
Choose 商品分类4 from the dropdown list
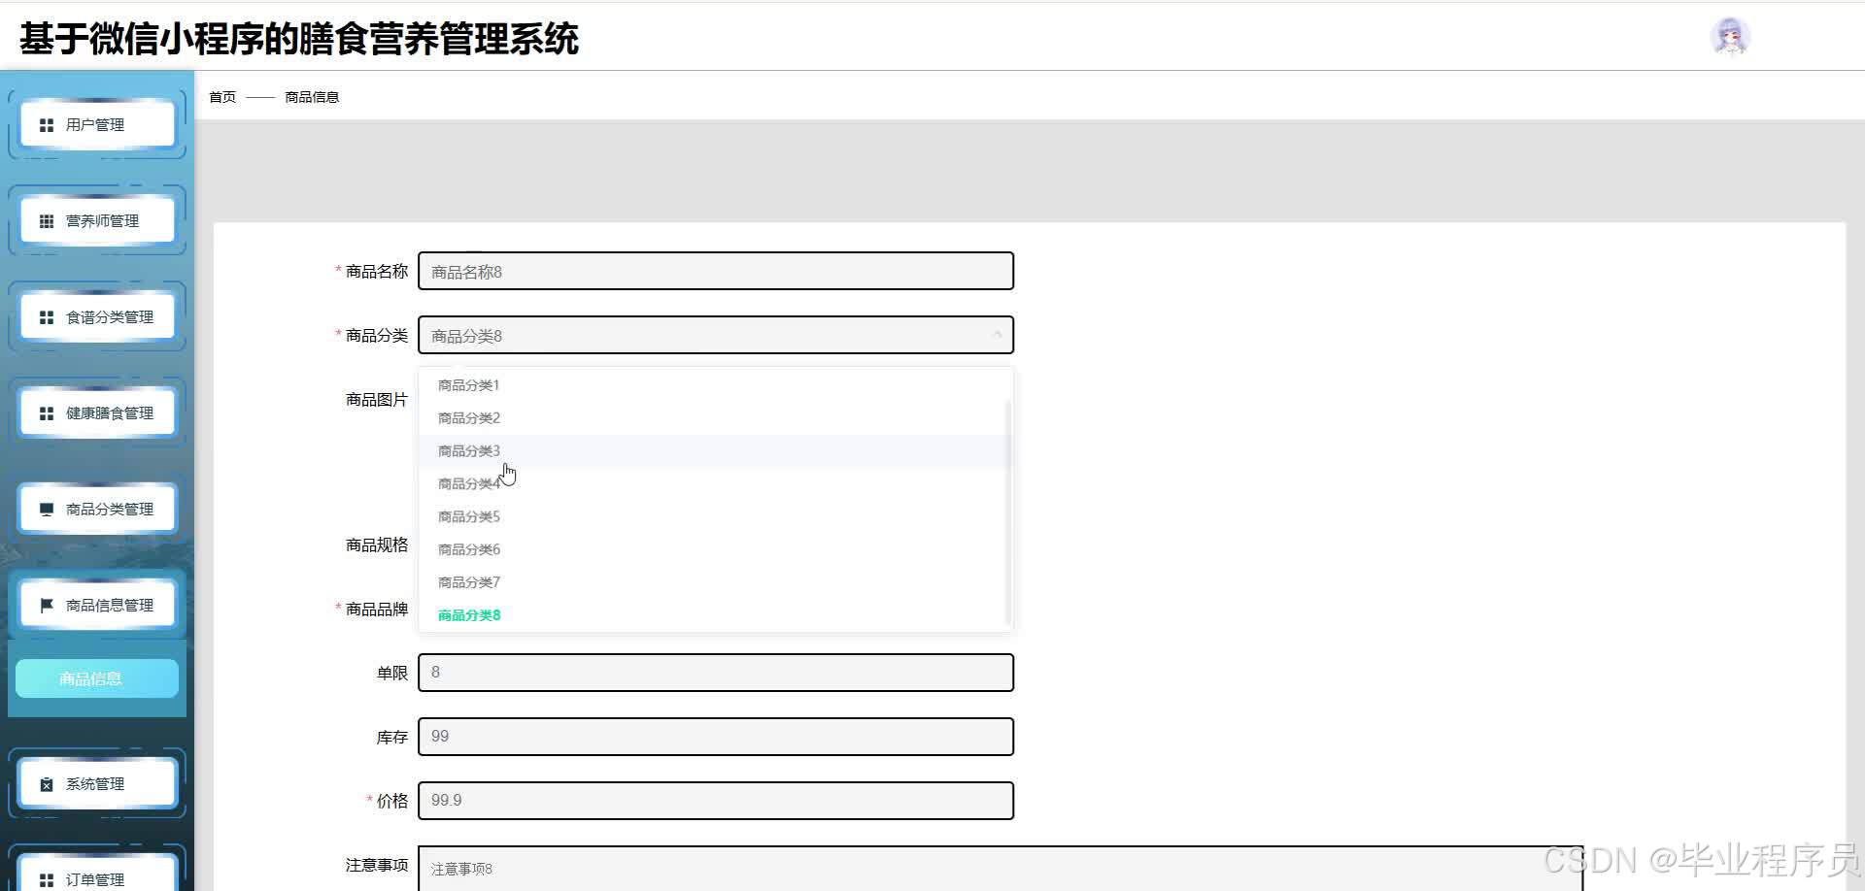[x=716, y=484]
